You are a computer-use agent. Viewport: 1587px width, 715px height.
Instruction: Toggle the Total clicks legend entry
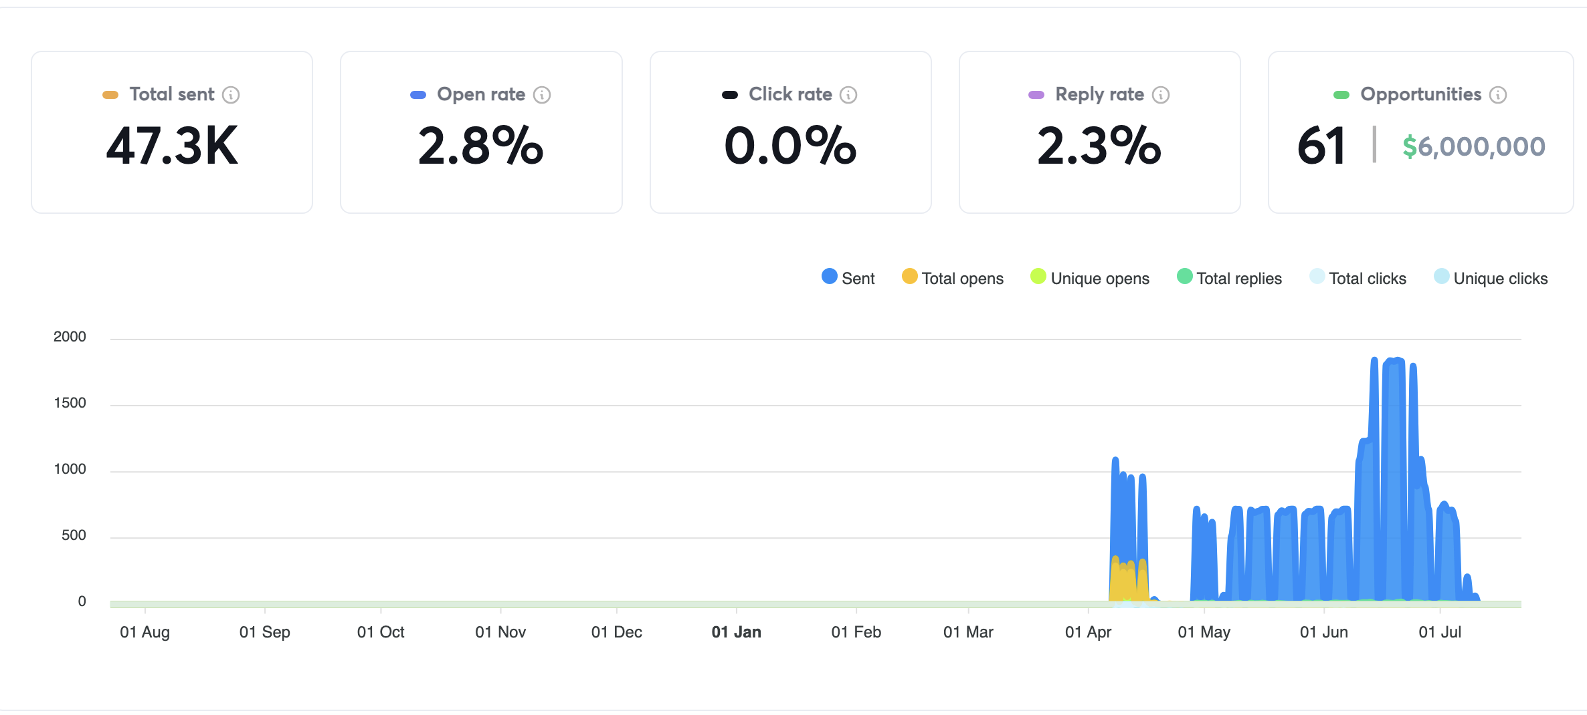tap(1358, 278)
